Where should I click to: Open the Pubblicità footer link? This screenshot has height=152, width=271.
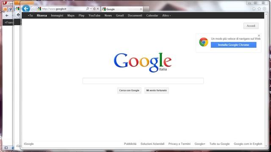pos(130,144)
